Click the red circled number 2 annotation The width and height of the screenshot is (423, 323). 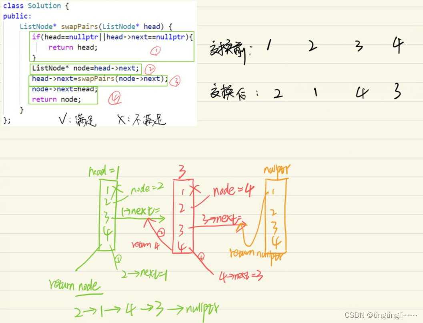click(150, 69)
